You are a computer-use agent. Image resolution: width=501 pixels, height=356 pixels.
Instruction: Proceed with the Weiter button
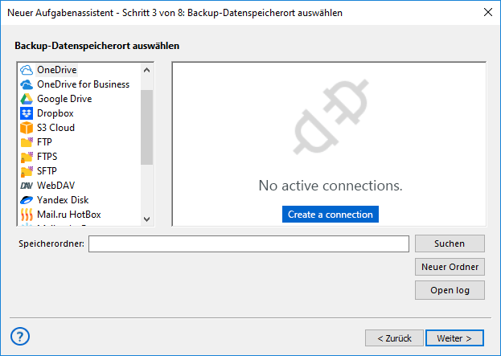(454, 338)
